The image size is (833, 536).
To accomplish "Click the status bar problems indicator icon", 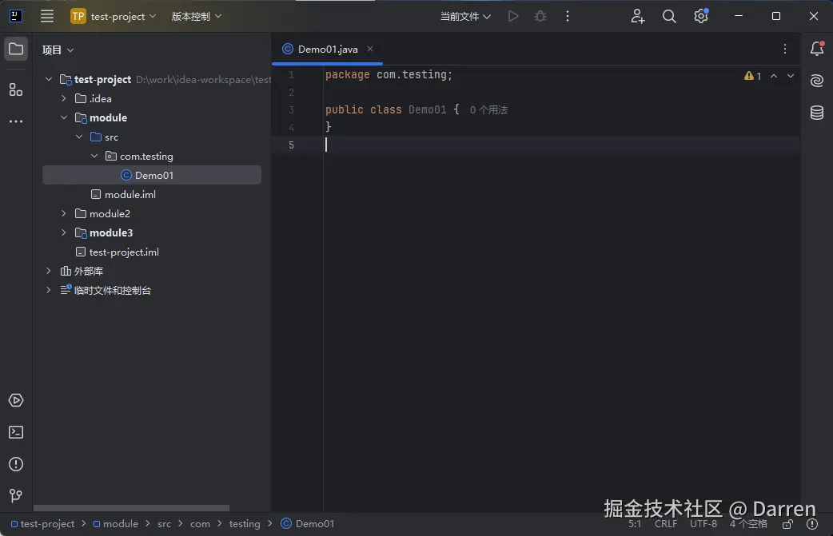I will click(812, 524).
